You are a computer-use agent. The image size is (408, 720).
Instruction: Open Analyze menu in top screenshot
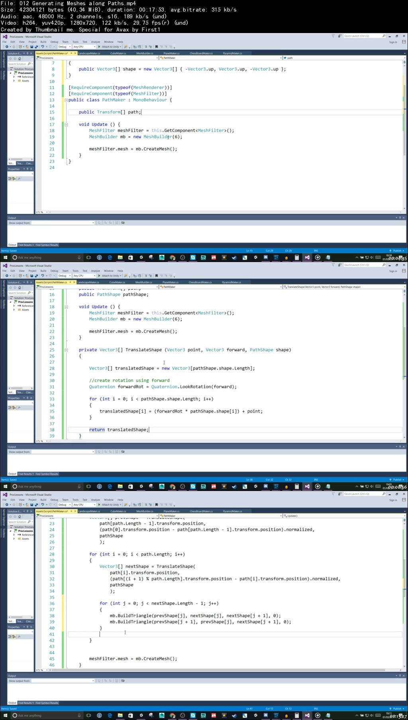96,42
